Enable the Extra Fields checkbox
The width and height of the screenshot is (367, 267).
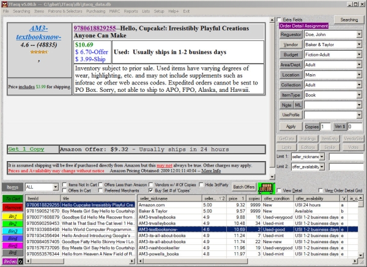[279, 20]
